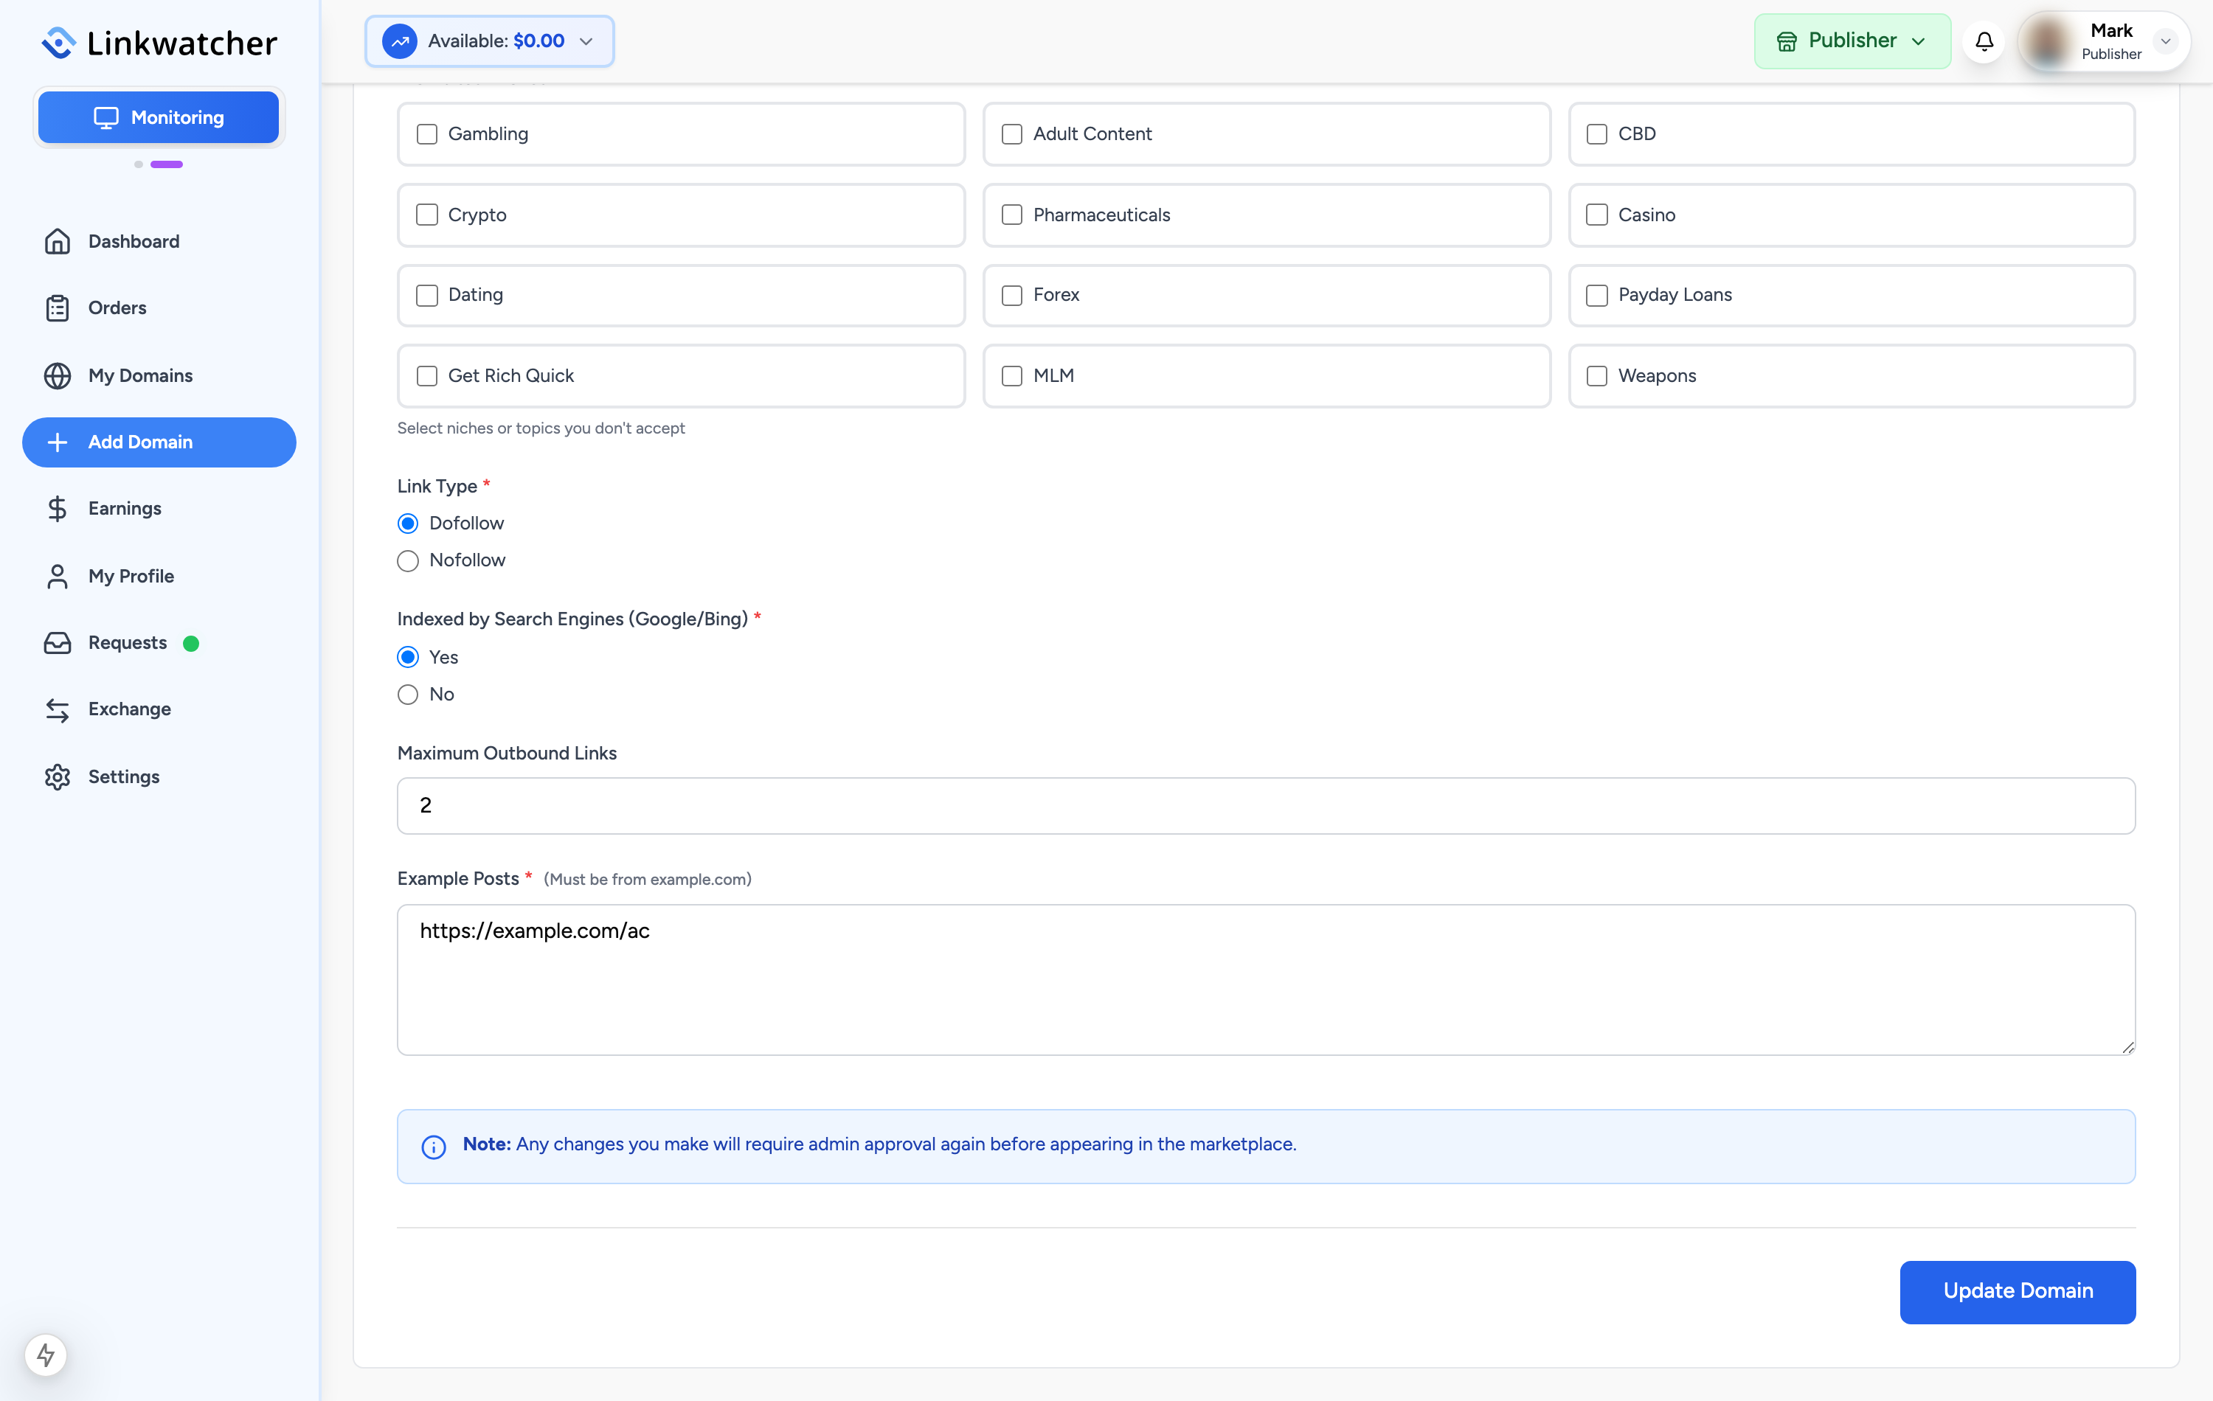Screen dimensions: 2213x1401
Task: Select the Nofollow radio button
Action: coord(408,560)
